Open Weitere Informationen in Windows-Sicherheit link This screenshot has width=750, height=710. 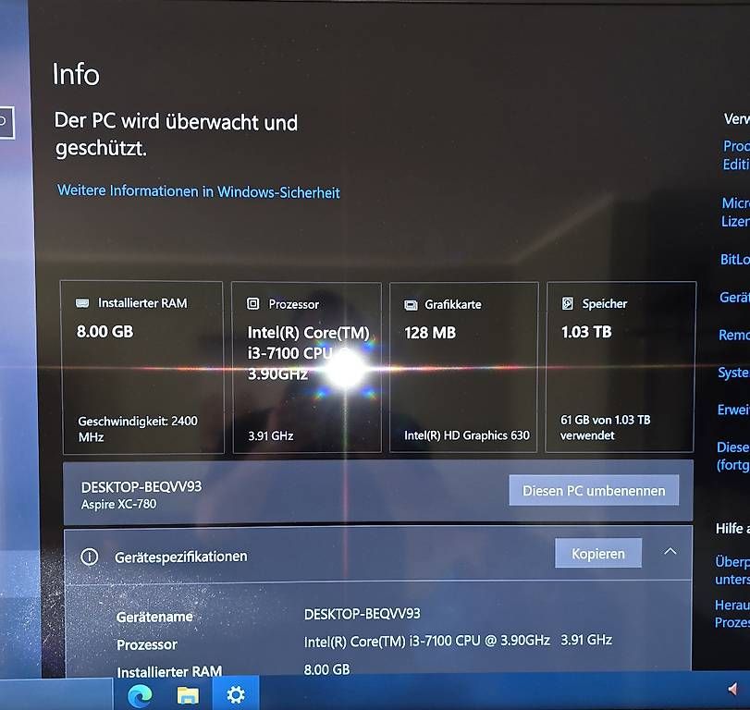(199, 191)
